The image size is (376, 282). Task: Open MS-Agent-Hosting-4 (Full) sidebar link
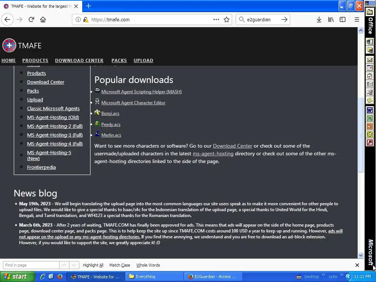coord(55,144)
